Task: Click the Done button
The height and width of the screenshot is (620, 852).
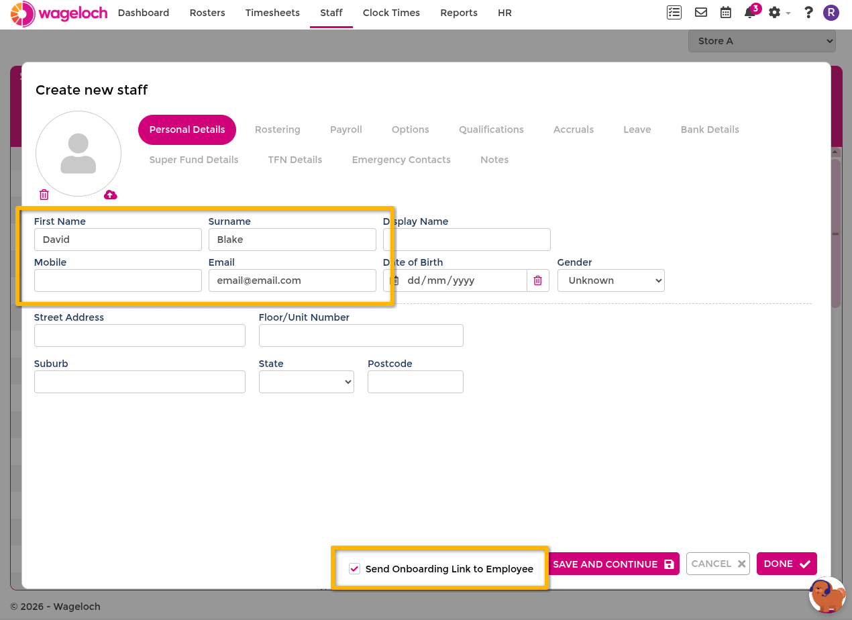Action: (x=787, y=564)
